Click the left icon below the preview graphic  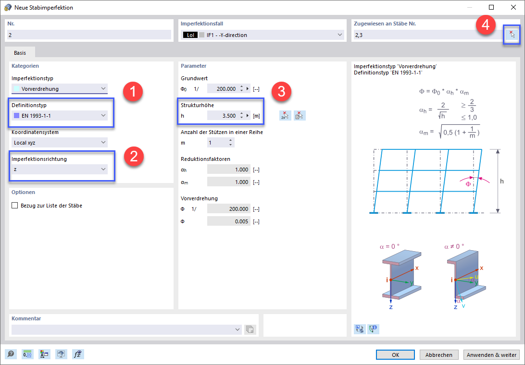click(x=360, y=329)
